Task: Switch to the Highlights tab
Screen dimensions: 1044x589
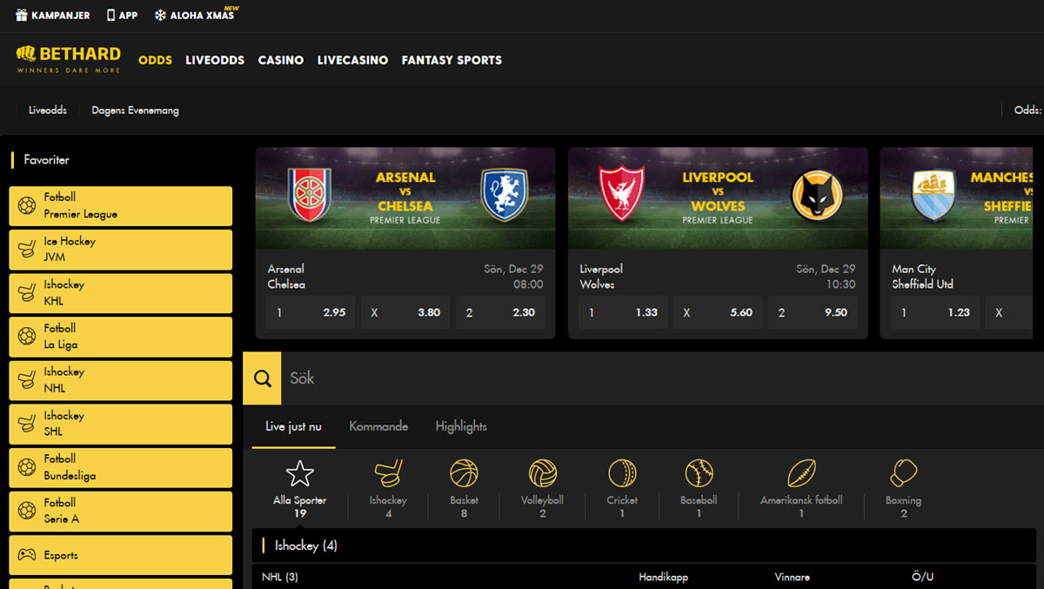Action: (461, 426)
